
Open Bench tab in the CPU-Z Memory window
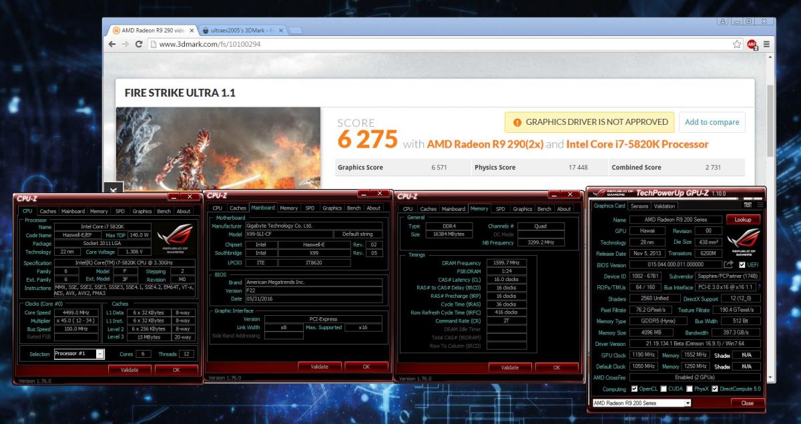click(x=544, y=209)
